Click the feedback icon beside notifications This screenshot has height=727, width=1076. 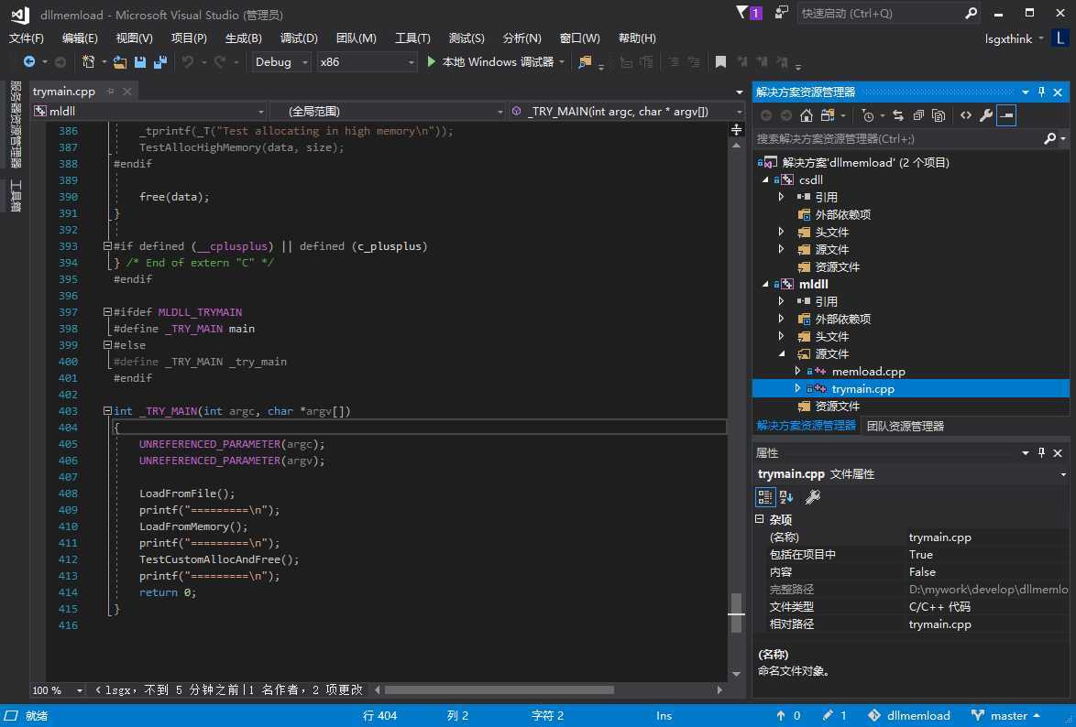coord(781,12)
